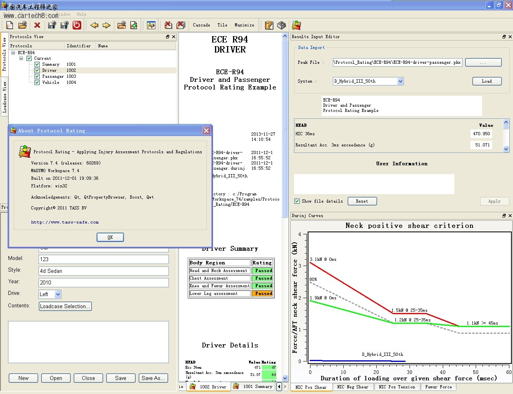Image resolution: width=513 pixels, height=394 pixels.
Task: Click the window switch toolbar icon
Action: [x=151, y=25]
